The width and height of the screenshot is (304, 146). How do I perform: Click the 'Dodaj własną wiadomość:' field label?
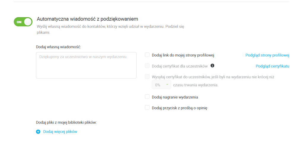coord(58,47)
